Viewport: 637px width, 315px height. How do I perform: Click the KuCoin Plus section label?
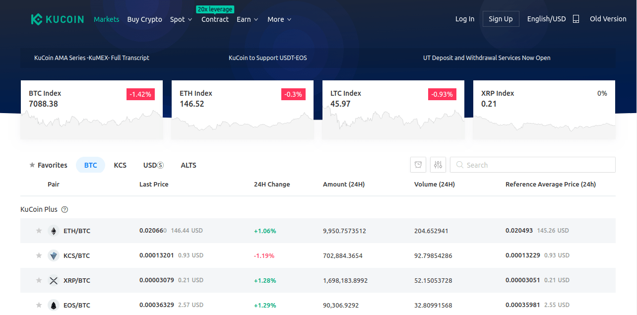click(39, 209)
